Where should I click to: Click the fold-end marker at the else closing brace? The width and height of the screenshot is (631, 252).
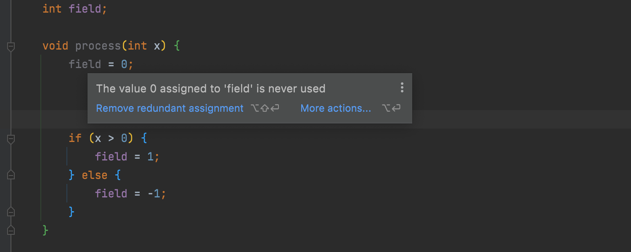point(11,212)
